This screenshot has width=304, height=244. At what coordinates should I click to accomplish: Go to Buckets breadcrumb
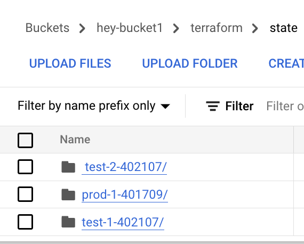47,28
